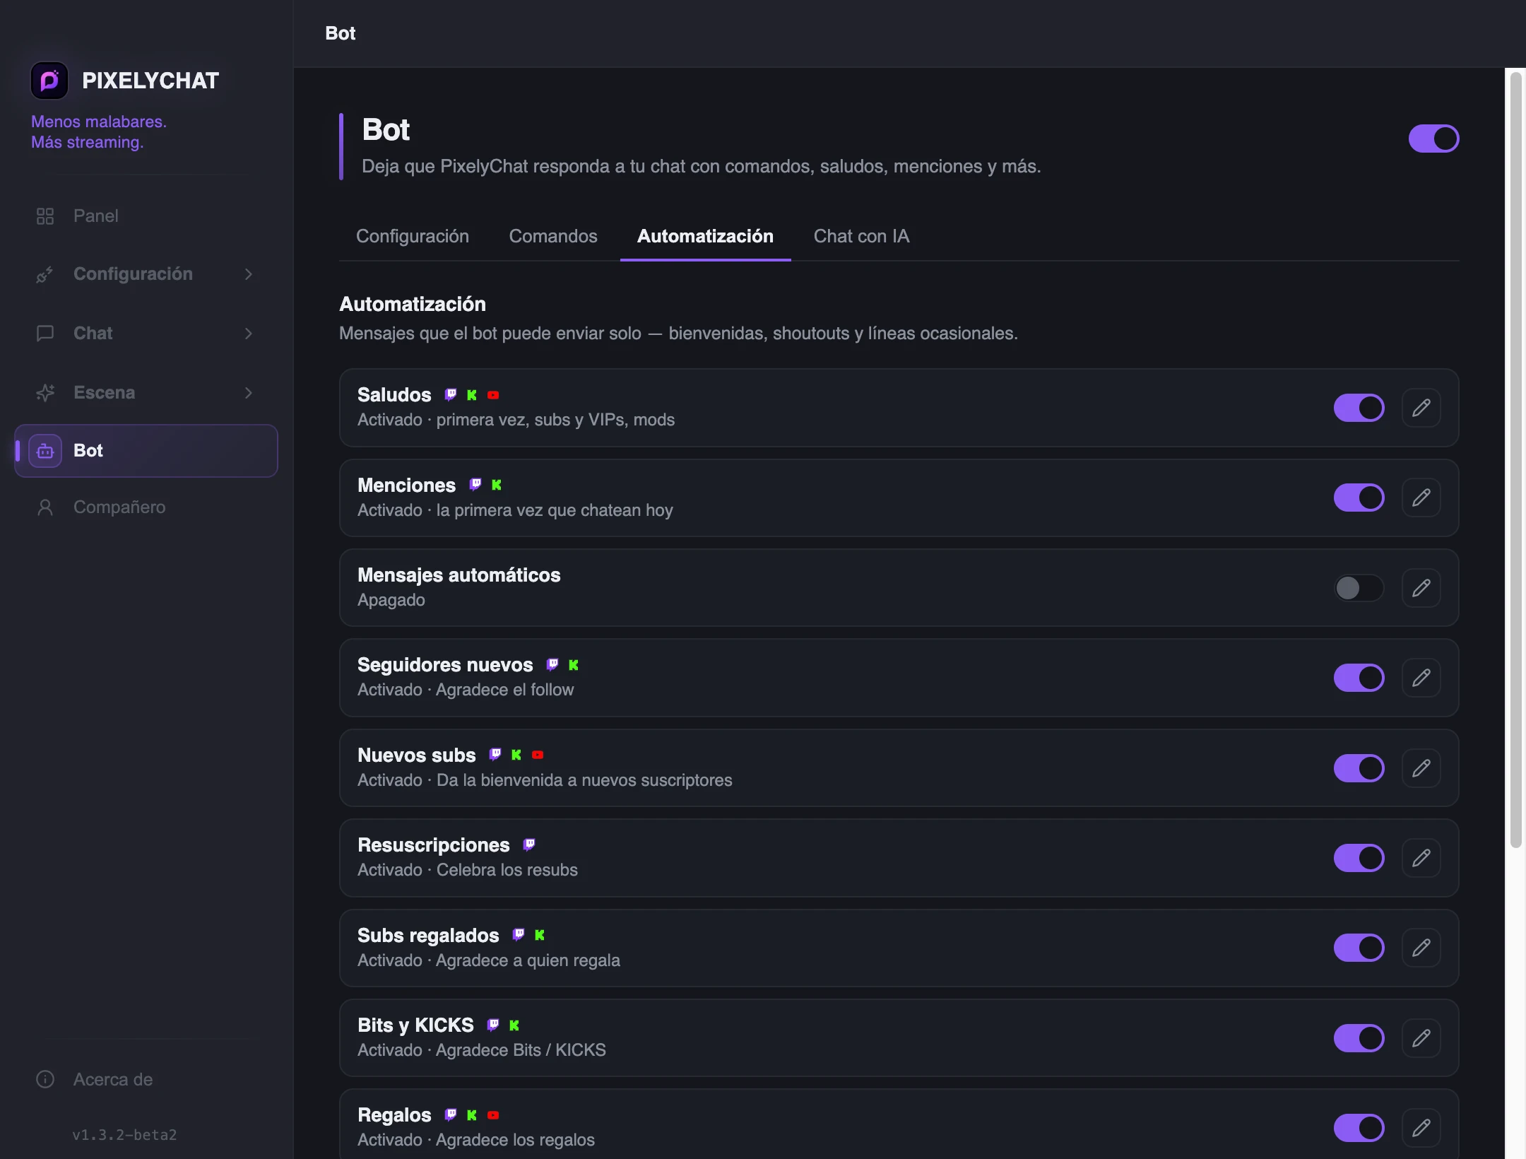This screenshot has height=1159, width=1526.
Task: Disable the Menciones toggle
Action: (x=1359, y=498)
